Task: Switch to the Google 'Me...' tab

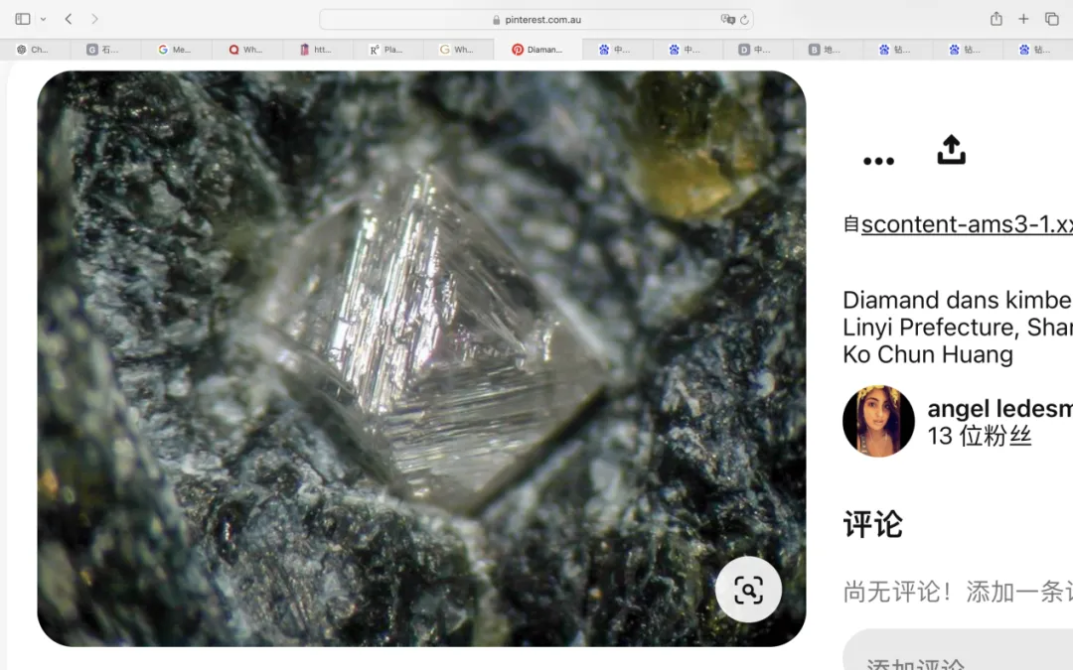Action: click(x=176, y=50)
